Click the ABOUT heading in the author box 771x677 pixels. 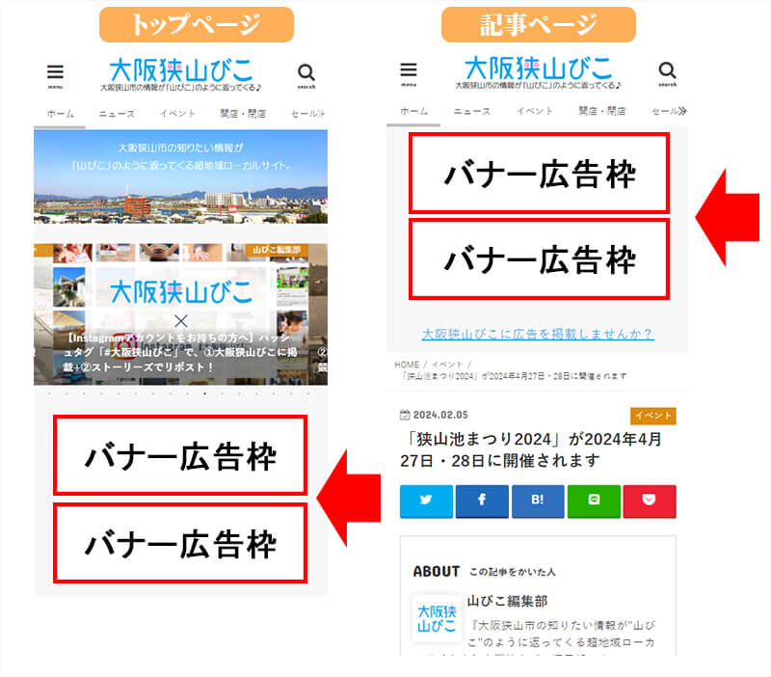pos(437,572)
